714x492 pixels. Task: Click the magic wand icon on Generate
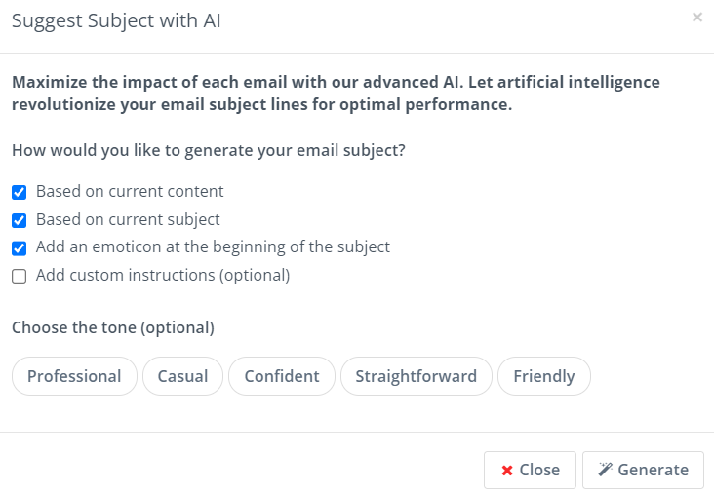(605, 470)
